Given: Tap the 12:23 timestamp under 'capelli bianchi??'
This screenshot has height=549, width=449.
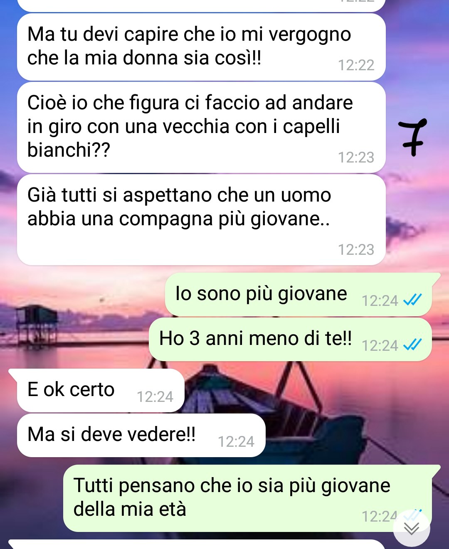Looking at the screenshot, I should pyautogui.click(x=356, y=158).
